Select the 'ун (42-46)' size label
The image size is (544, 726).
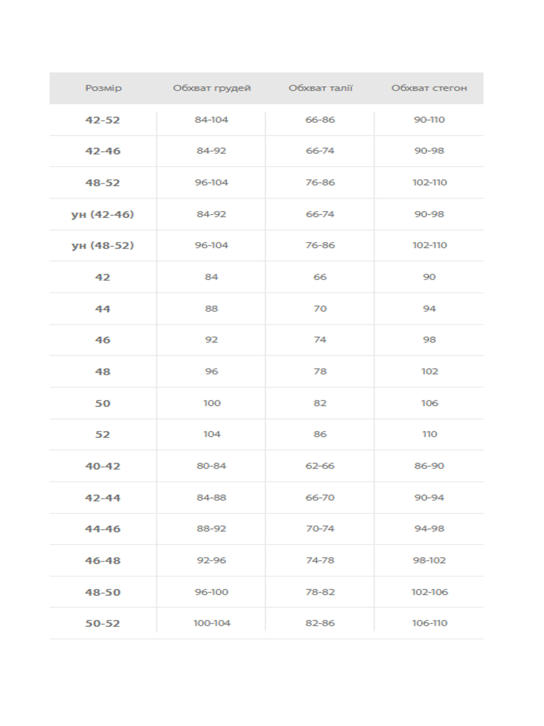[103, 214]
